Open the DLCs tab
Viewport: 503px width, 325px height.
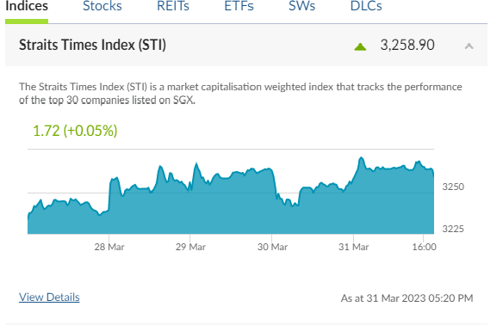pyautogui.click(x=366, y=6)
